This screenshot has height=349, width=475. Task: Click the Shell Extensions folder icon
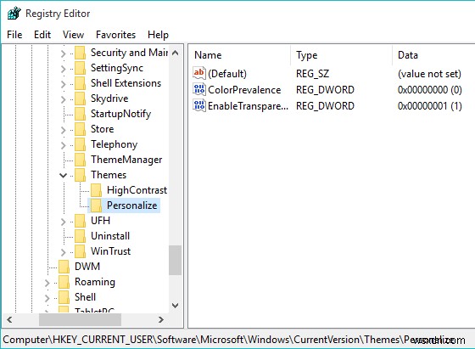[81, 83]
